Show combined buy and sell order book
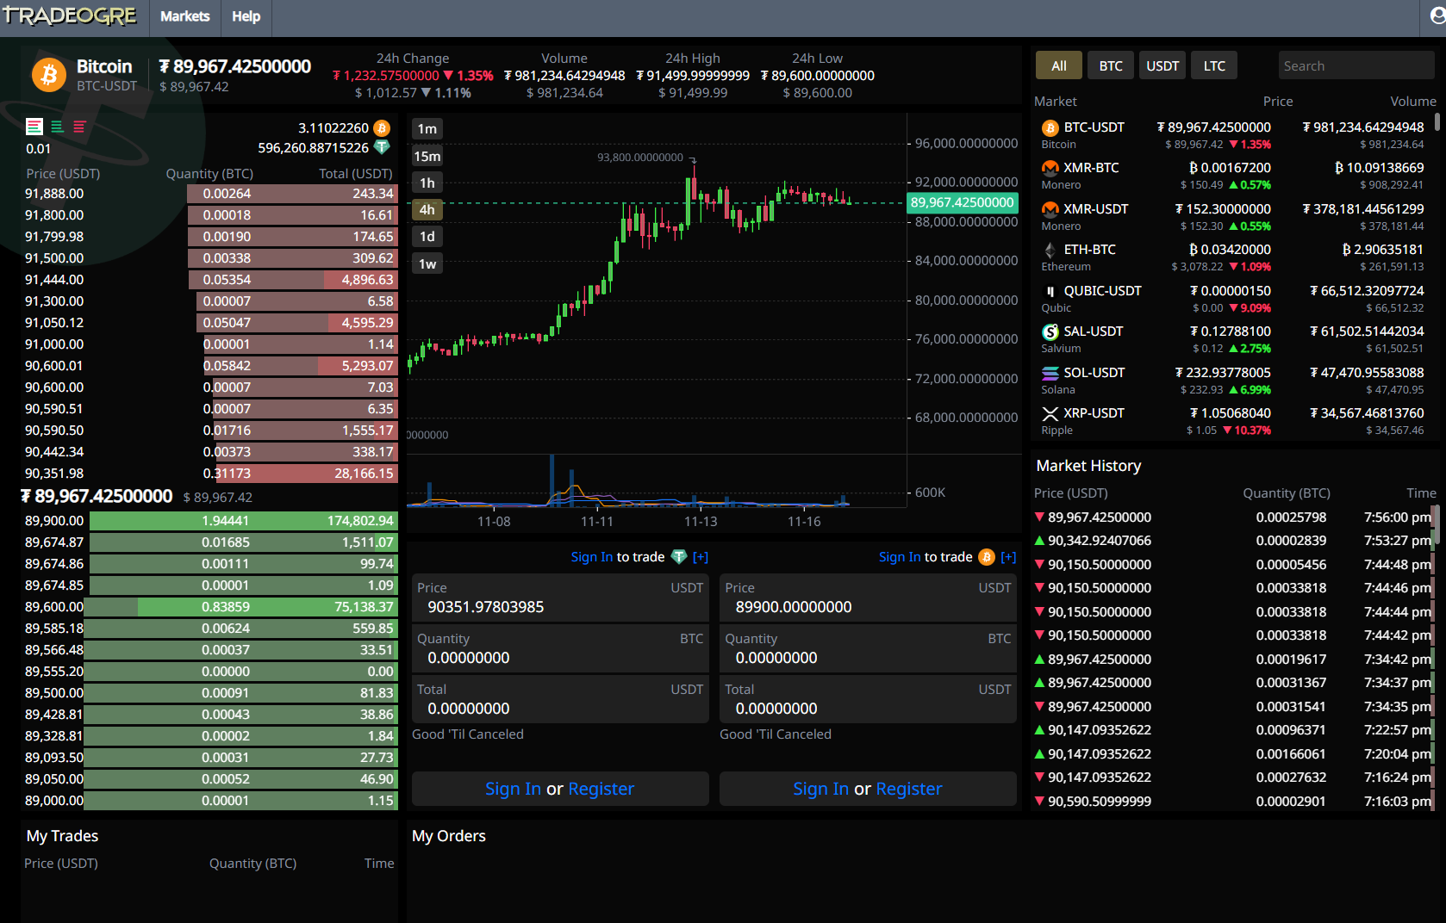 [x=34, y=127]
